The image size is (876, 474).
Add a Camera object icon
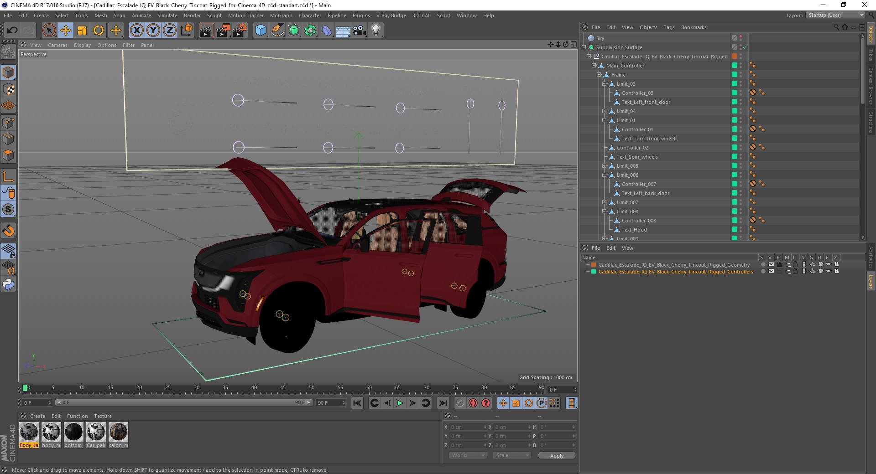pos(360,31)
